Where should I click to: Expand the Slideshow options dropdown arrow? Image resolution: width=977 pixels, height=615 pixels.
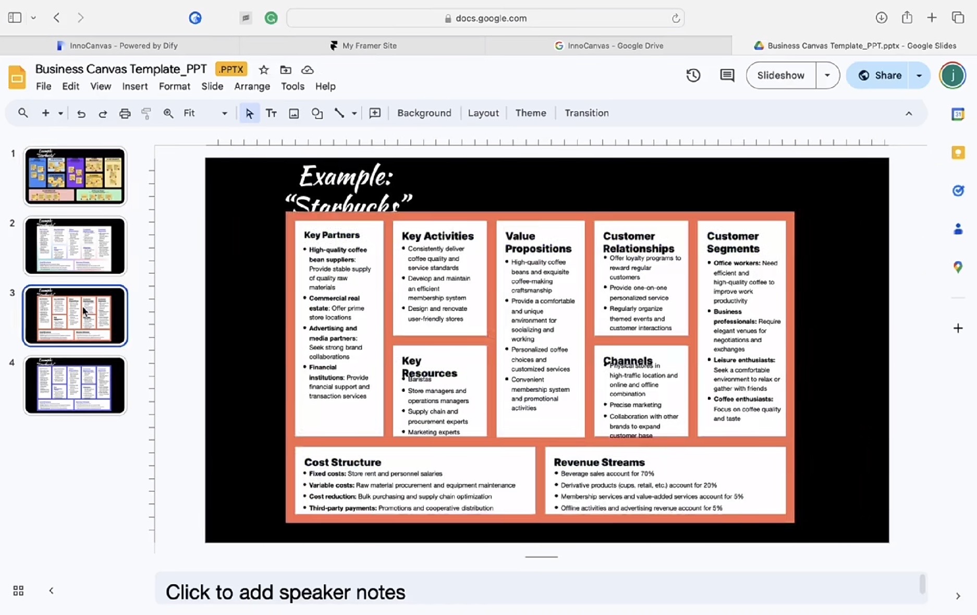(x=827, y=75)
